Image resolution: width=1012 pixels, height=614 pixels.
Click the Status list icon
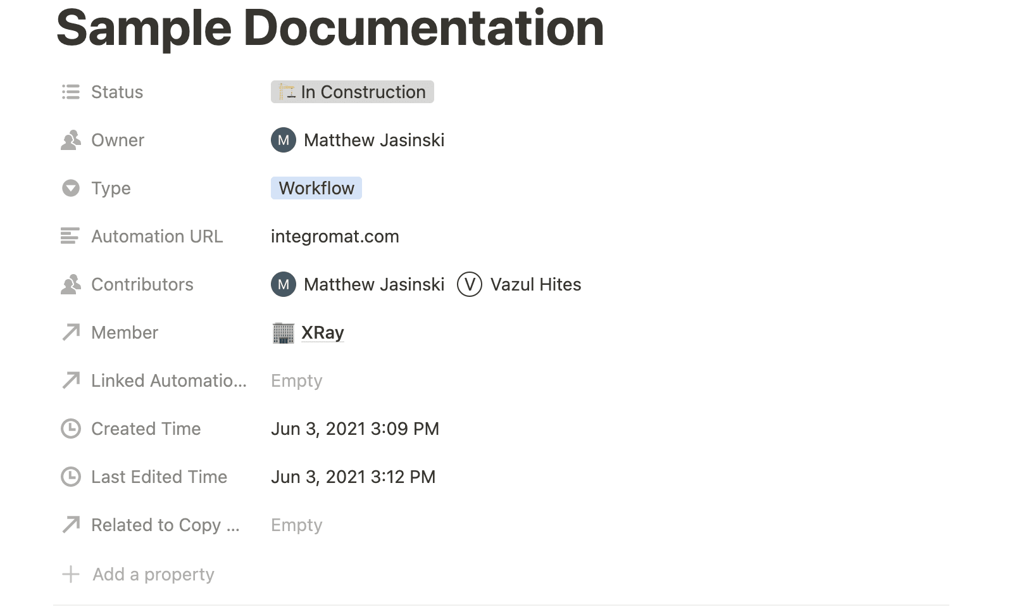[x=70, y=92]
